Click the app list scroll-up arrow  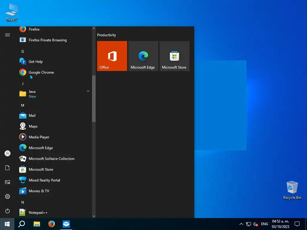point(94,28)
